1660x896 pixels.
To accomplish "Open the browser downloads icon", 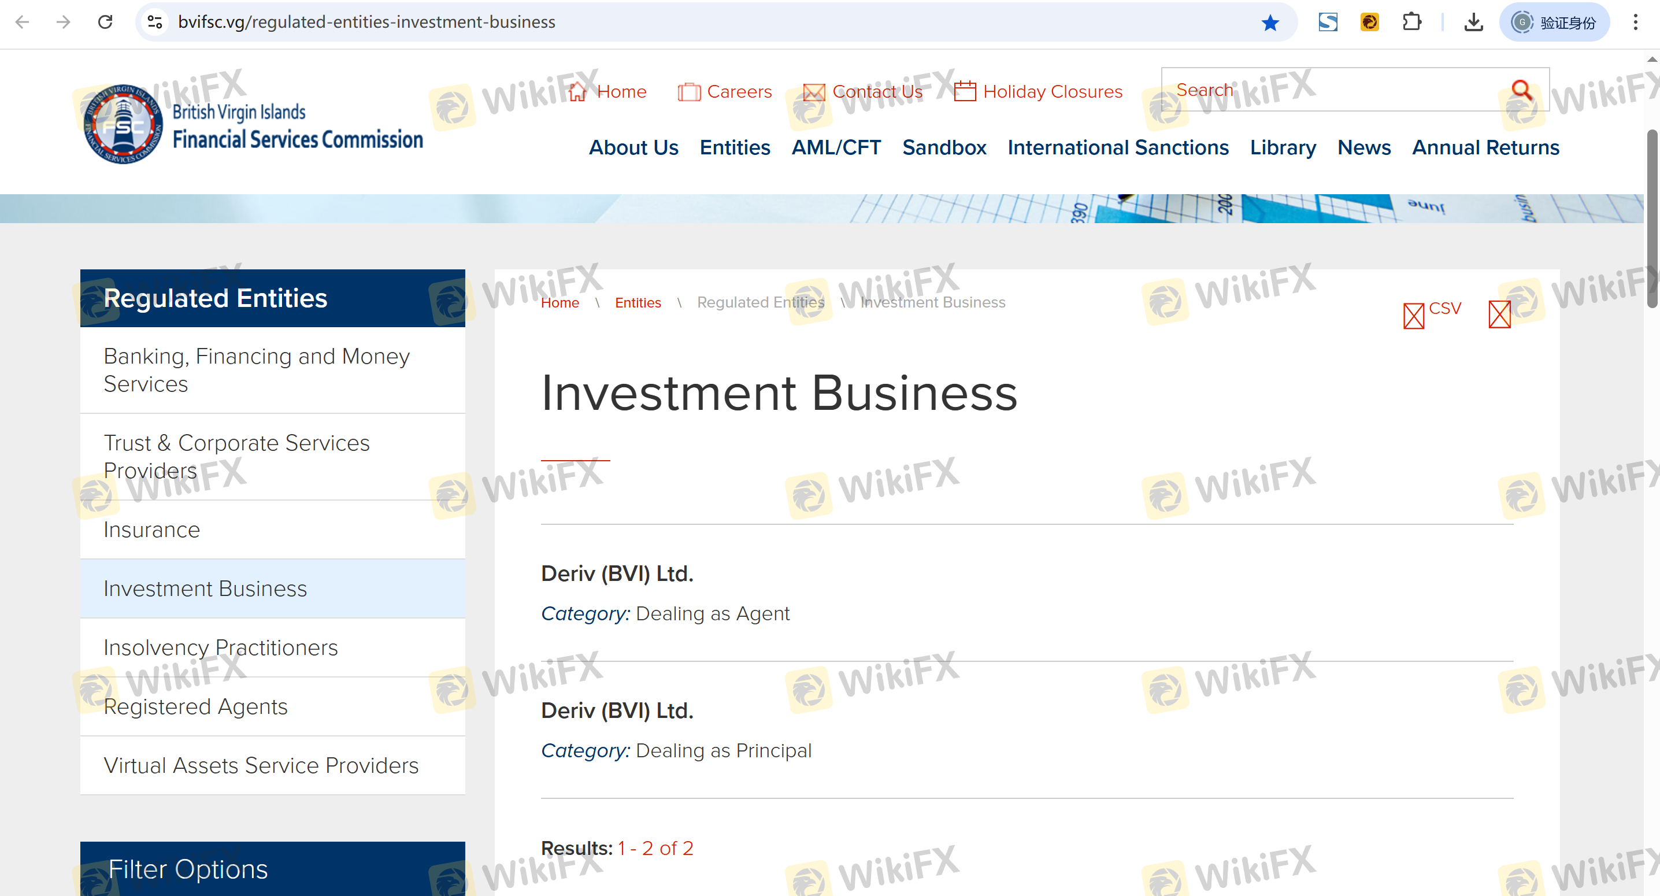I will 1473,23.
